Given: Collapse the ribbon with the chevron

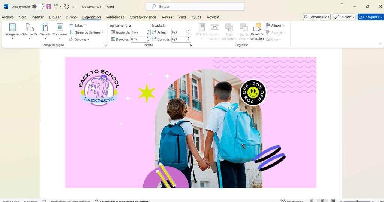Looking at the screenshot, I should tap(381, 44).
